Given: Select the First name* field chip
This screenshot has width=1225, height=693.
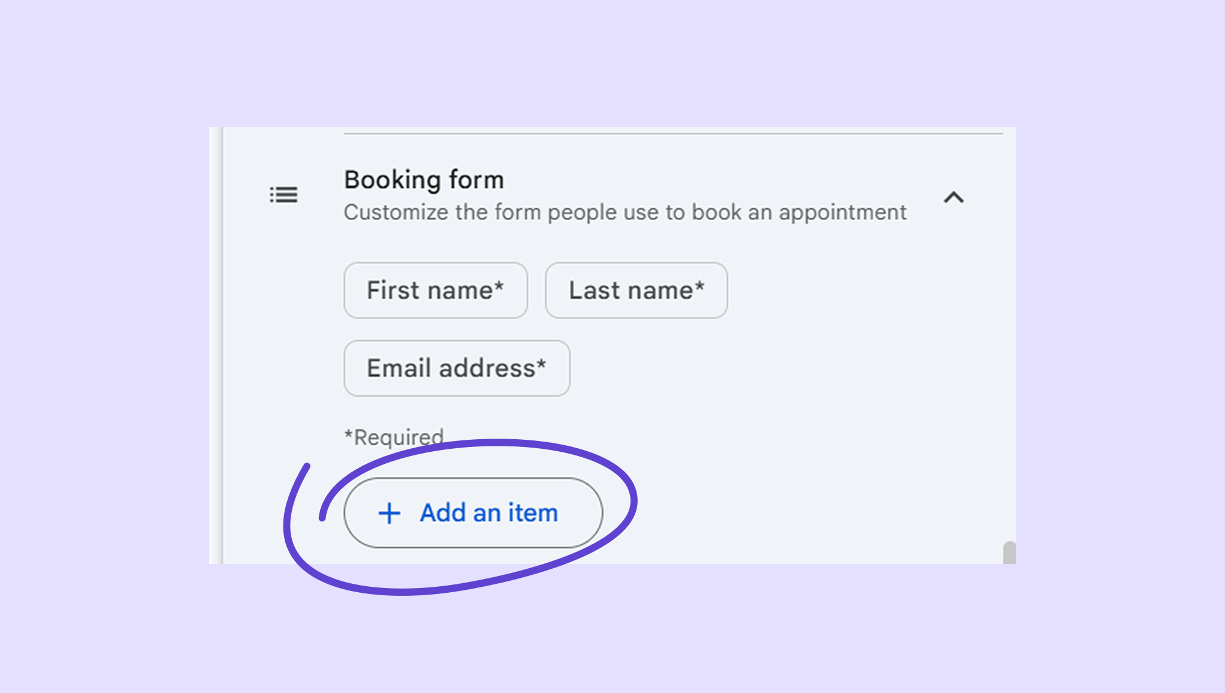Looking at the screenshot, I should [x=435, y=290].
